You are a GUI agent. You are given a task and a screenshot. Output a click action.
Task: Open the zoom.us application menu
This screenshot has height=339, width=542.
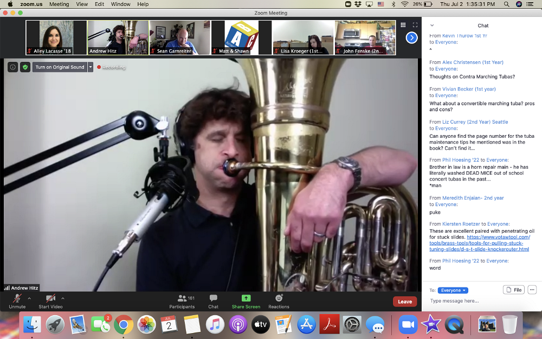coord(31,4)
